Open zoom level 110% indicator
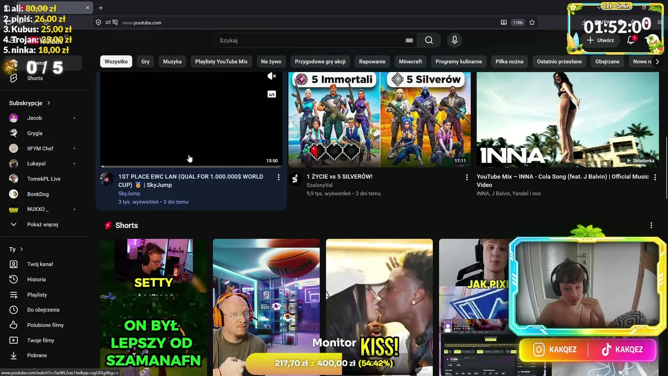This screenshot has width=668, height=376. coord(517,22)
